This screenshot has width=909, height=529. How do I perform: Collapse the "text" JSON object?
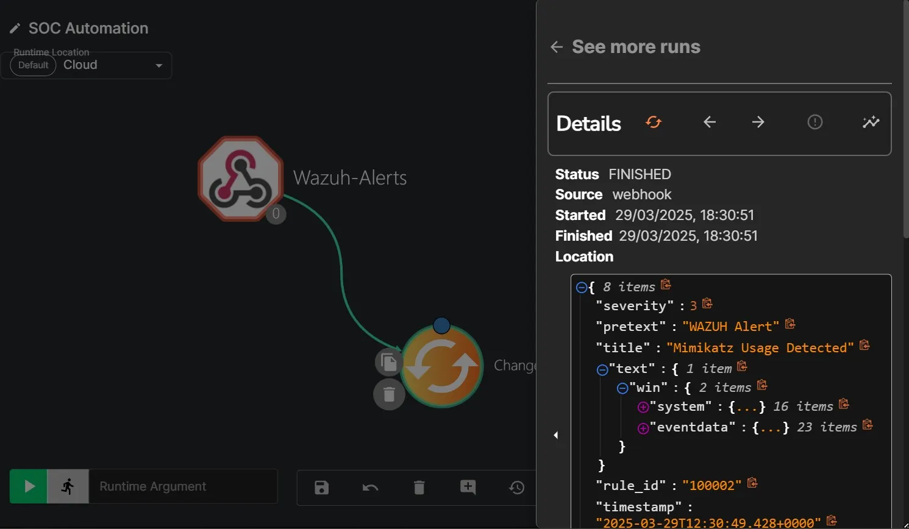coord(602,370)
